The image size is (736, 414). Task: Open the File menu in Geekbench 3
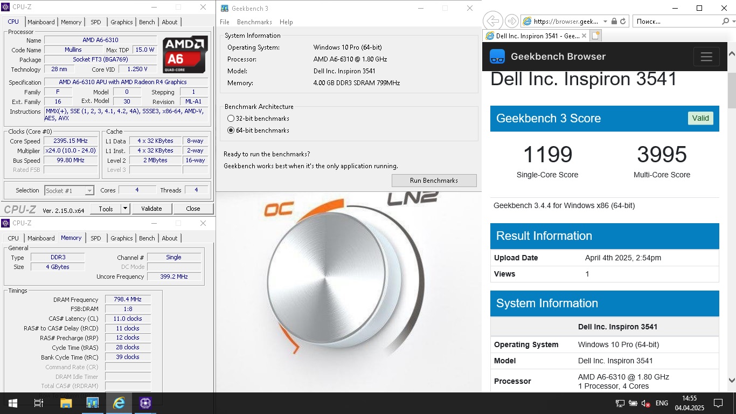coord(225,22)
